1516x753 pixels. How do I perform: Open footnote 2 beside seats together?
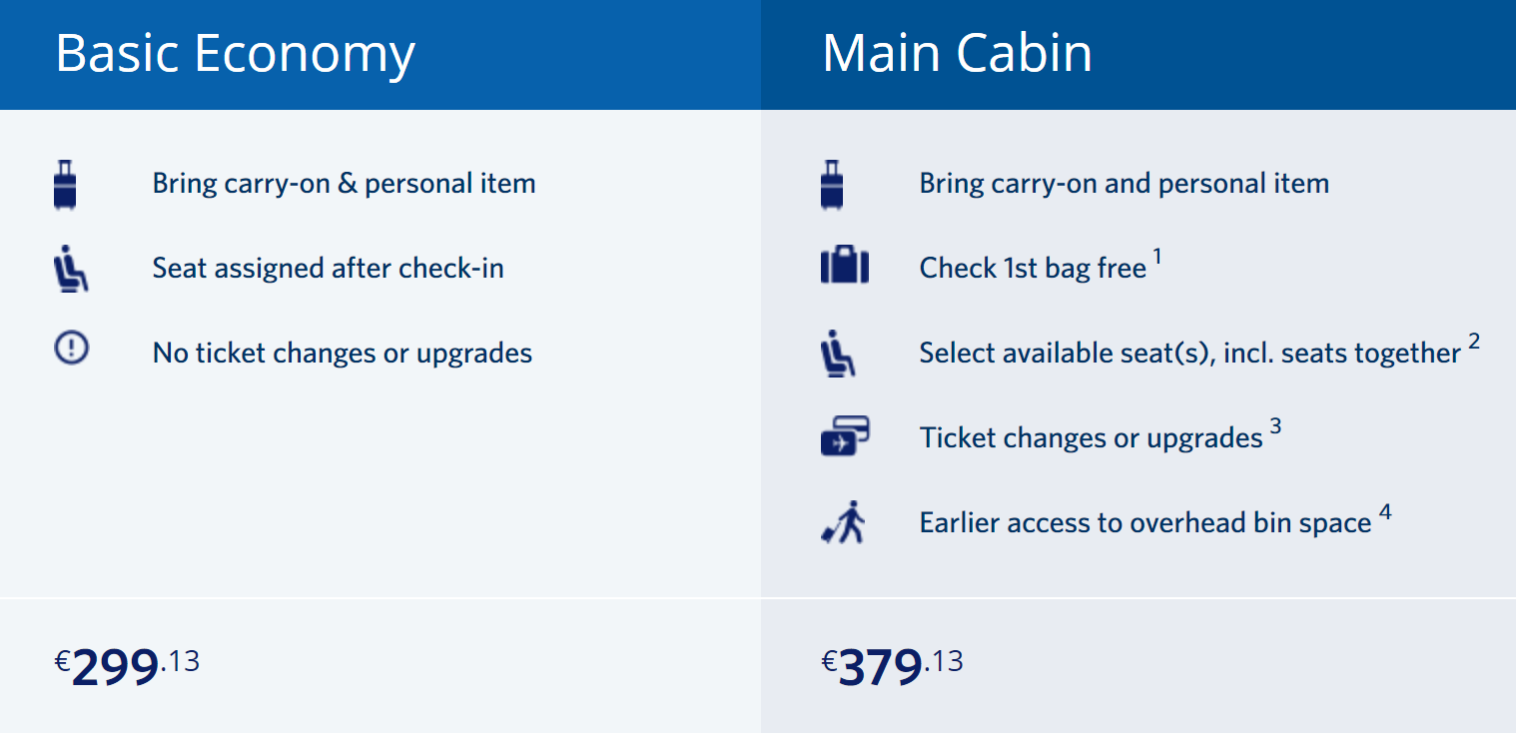click(1474, 343)
